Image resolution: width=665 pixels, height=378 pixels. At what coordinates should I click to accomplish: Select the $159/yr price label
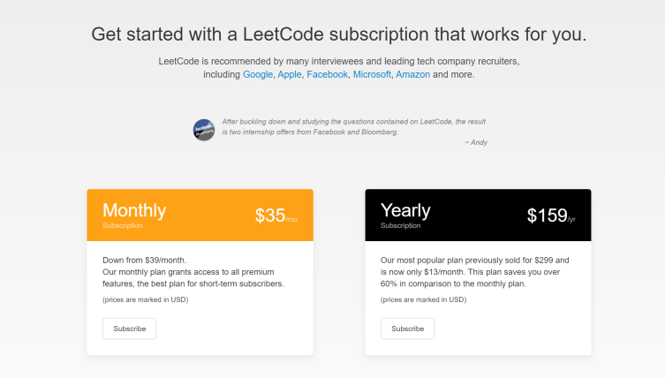tap(550, 215)
